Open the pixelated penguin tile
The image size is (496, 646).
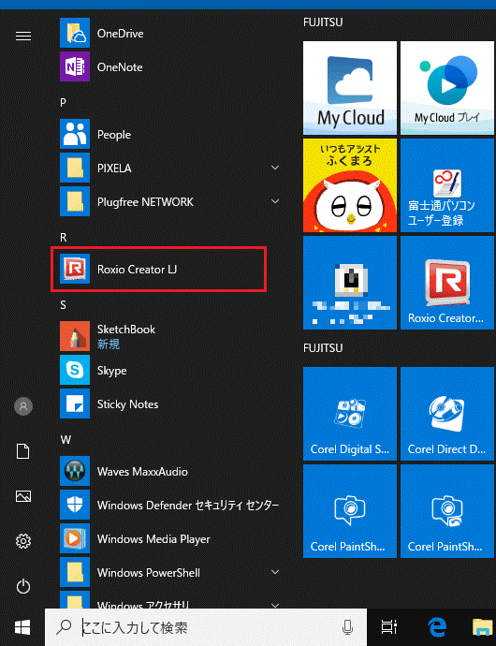(x=350, y=283)
